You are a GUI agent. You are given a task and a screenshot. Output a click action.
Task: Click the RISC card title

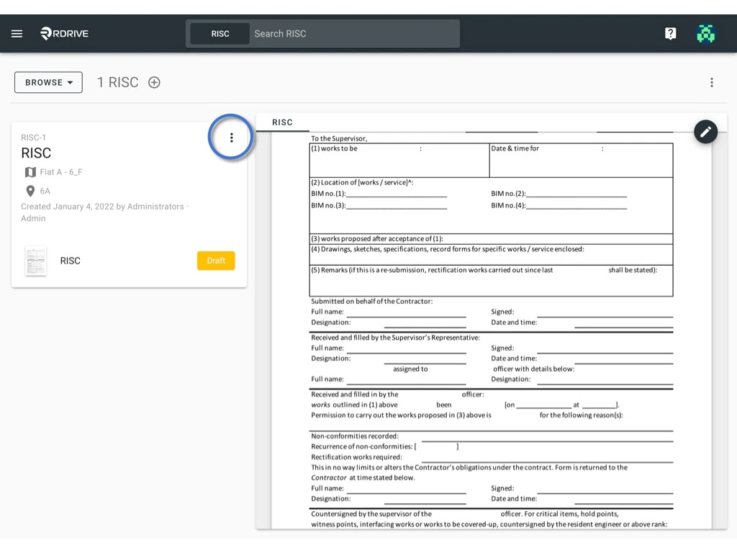pyautogui.click(x=36, y=153)
